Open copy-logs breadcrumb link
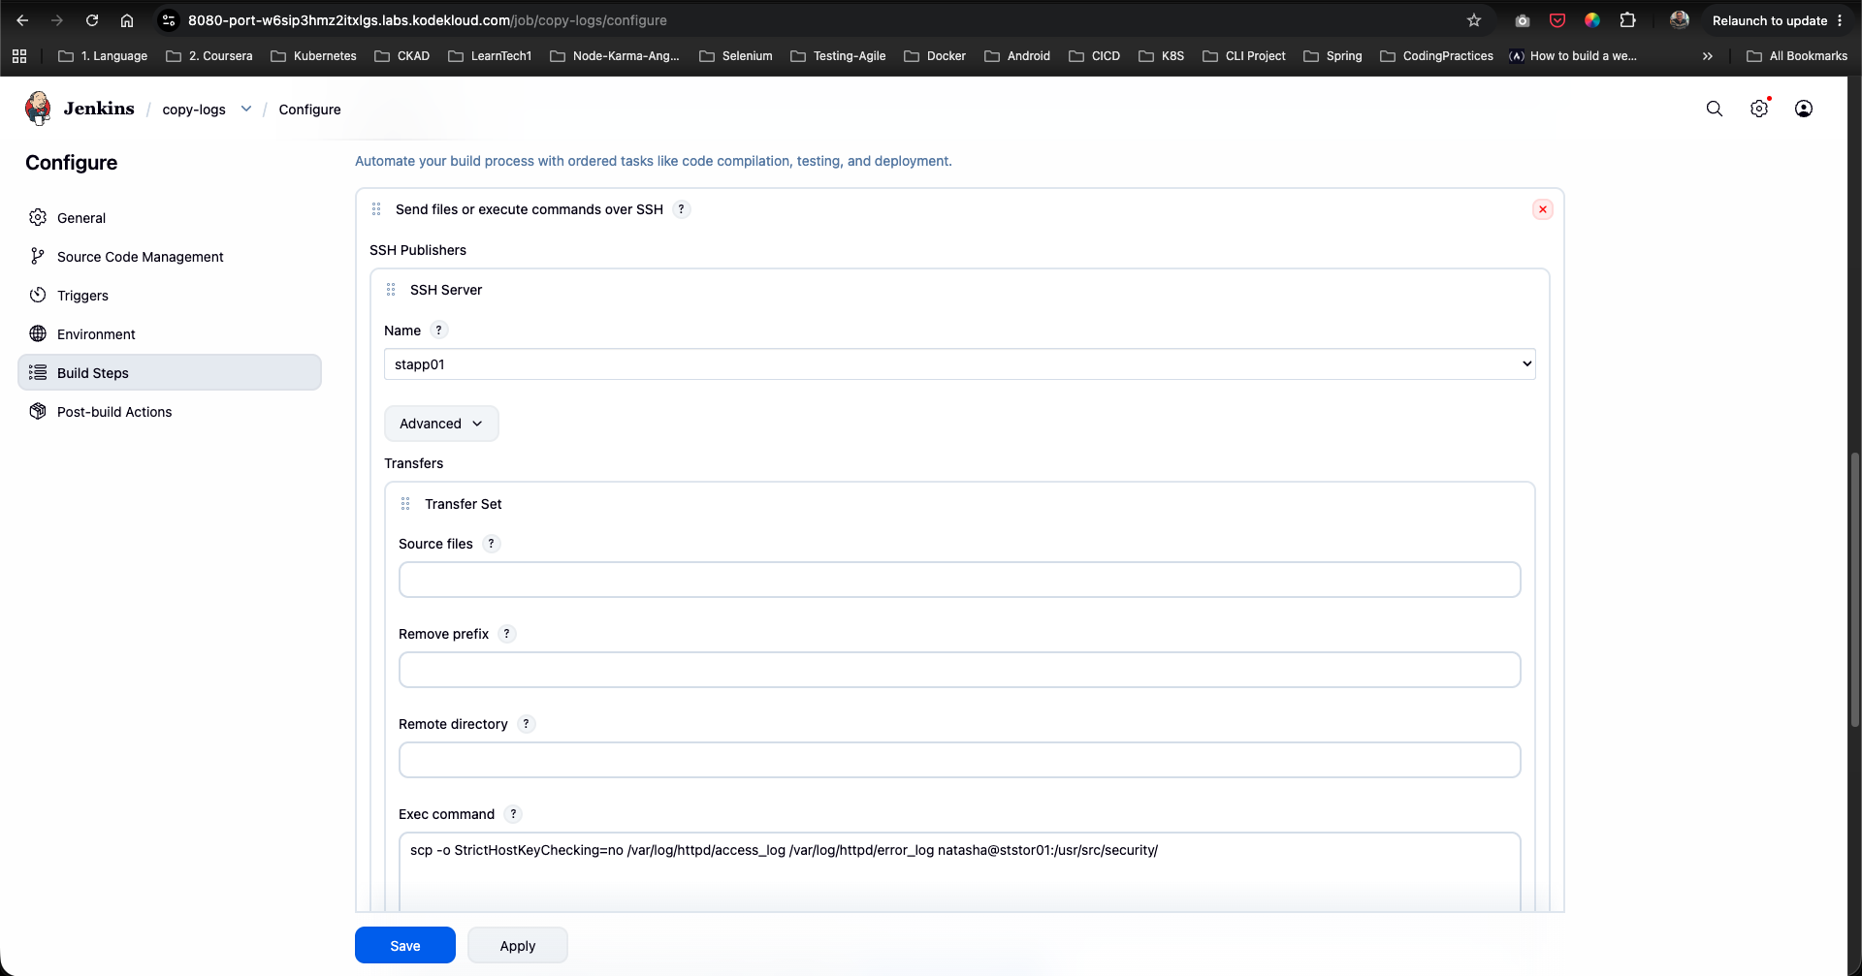 (x=194, y=110)
